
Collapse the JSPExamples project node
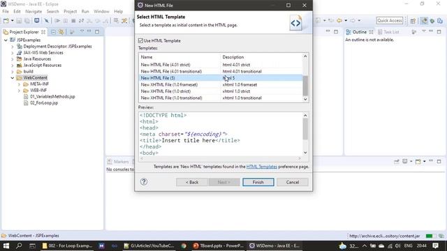click(6, 40)
